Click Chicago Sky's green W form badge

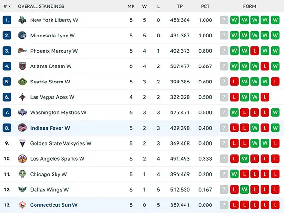click(234, 174)
